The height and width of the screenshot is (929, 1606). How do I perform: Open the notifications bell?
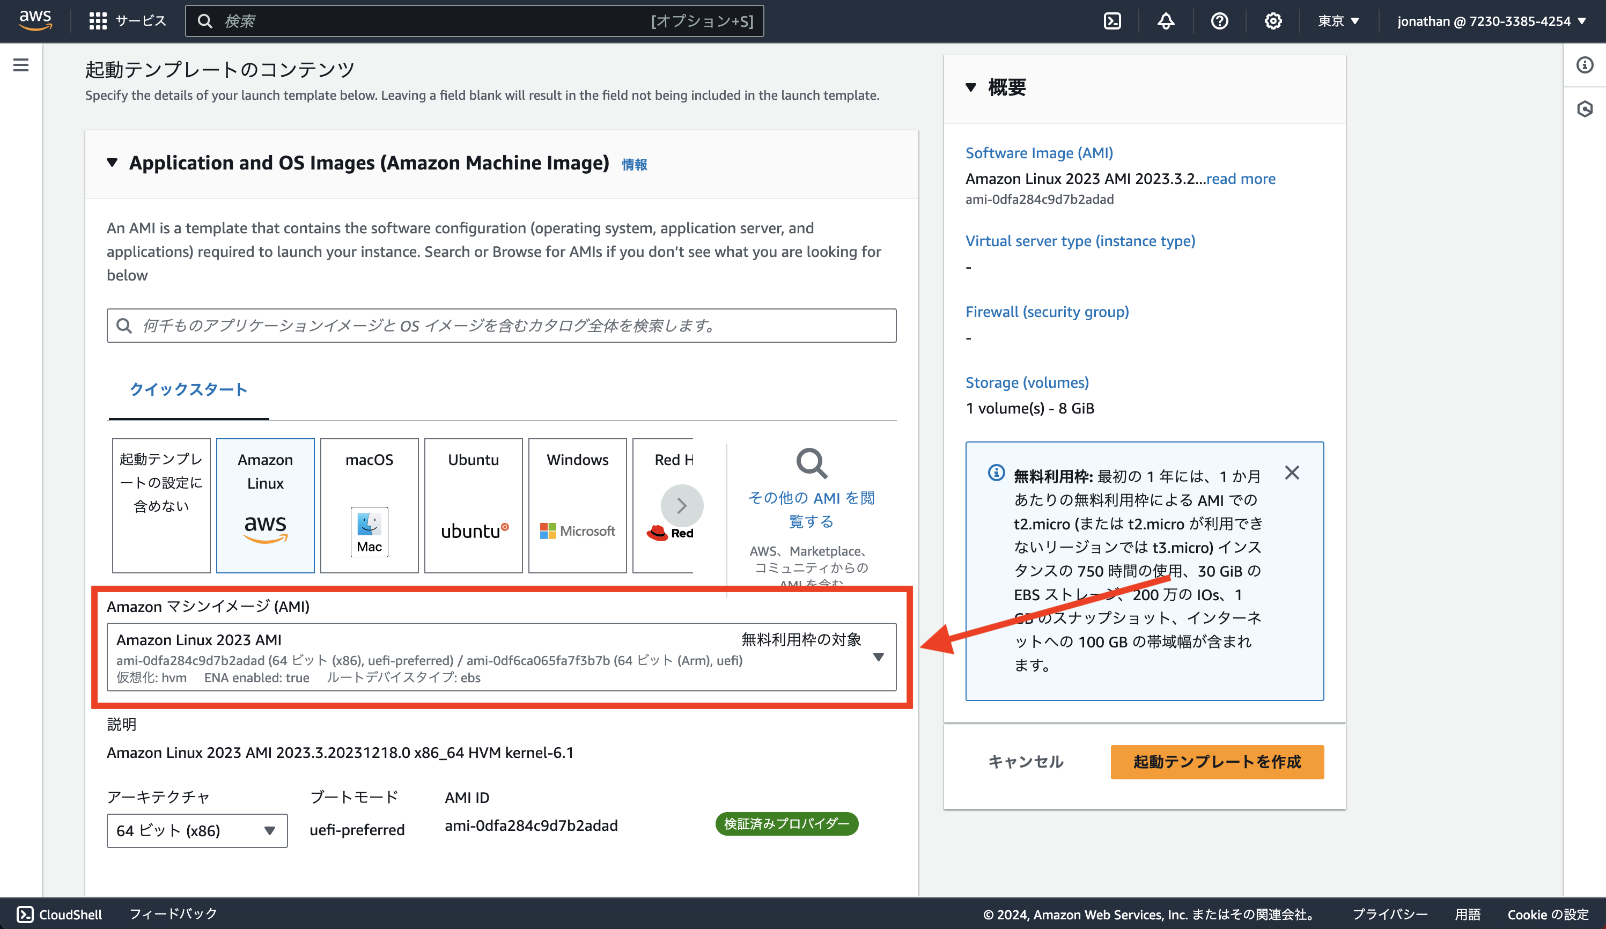(1166, 20)
